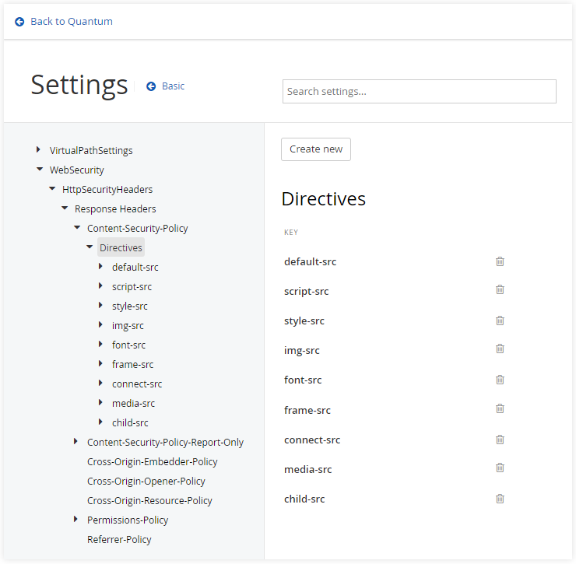Remove the style-src directive via trash icon

point(500,321)
